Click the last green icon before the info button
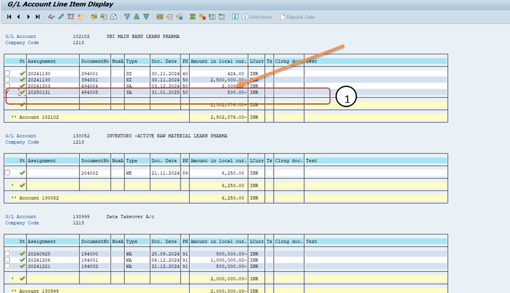 point(222,17)
